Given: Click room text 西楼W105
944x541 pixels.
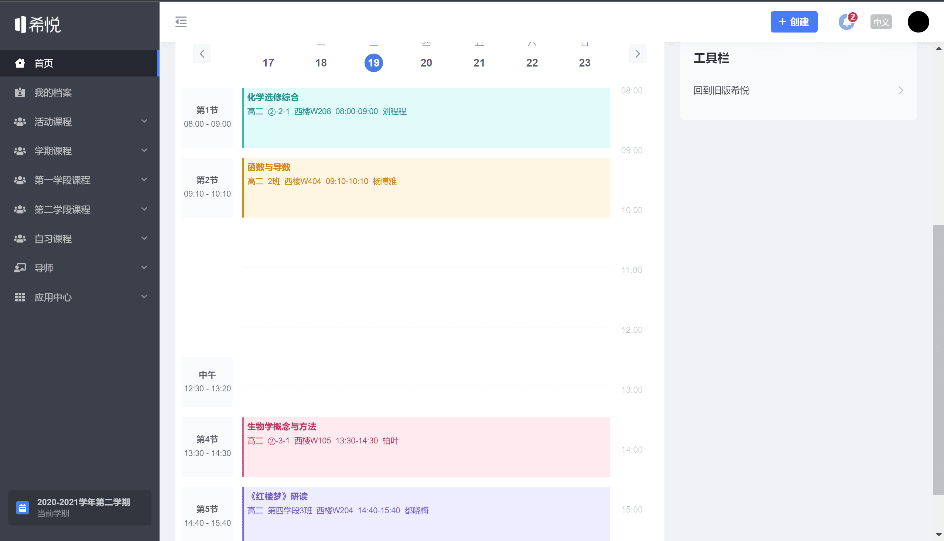Looking at the screenshot, I should click(312, 441).
